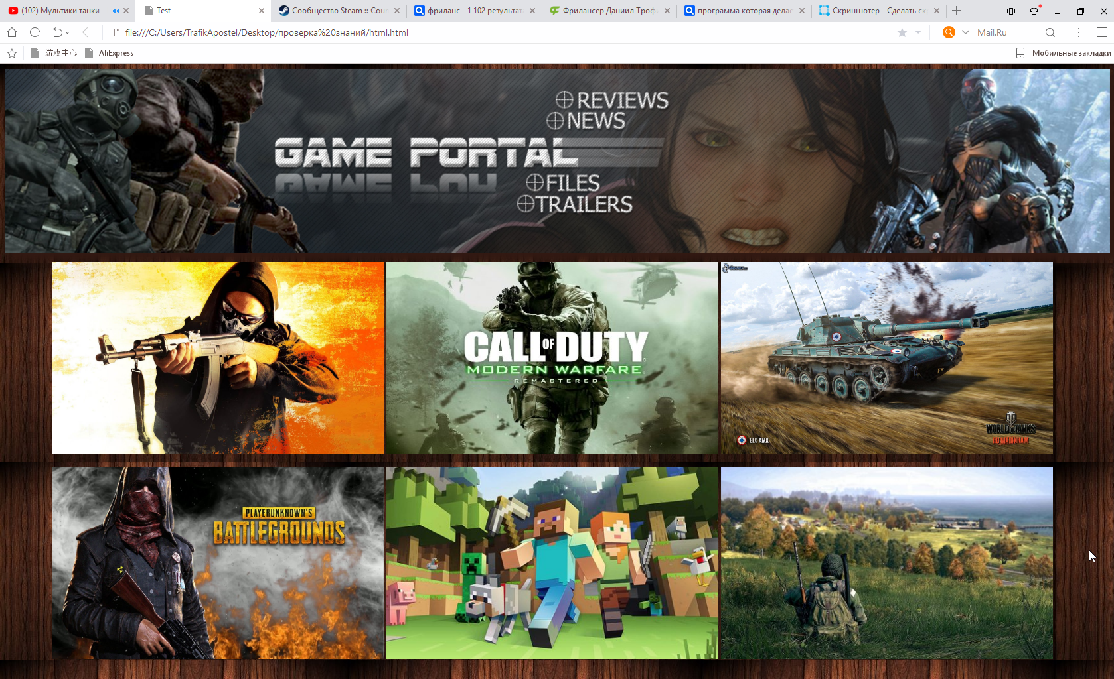The image size is (1114, 679).
Task: Open the Call of Duty Modern Warfare thumbnail
Action: click(552, 358)
